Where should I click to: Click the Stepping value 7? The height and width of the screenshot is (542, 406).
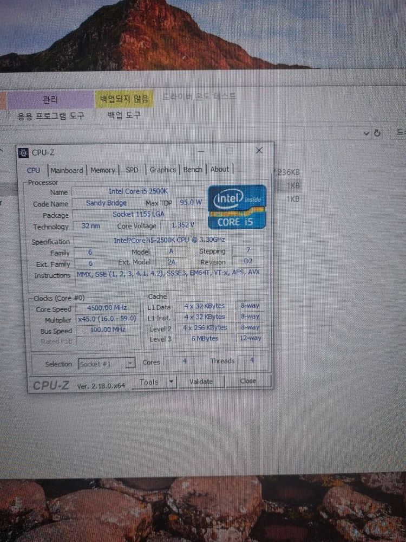pyautogui.click(x=248, y=250)
